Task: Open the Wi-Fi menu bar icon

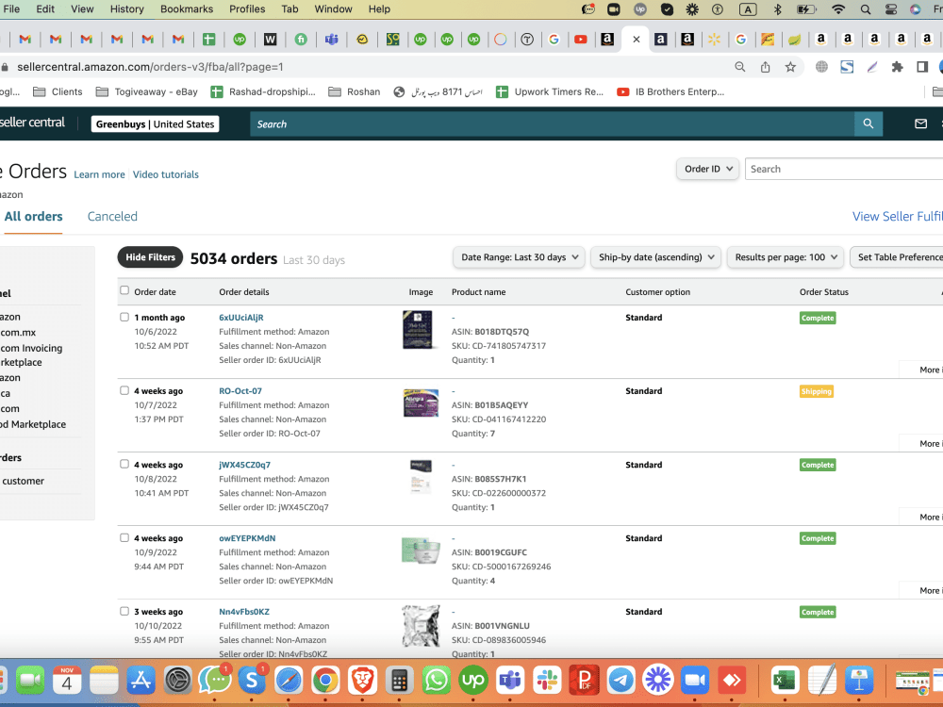Action: point(837,9)
